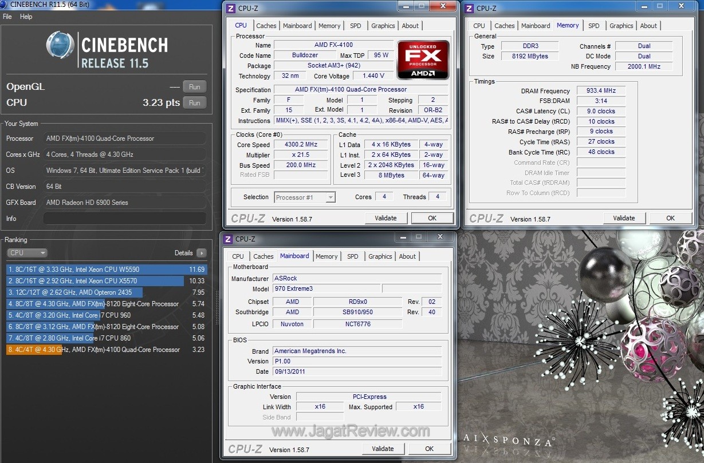Click the AMD FX processor logo

[423, 60]
